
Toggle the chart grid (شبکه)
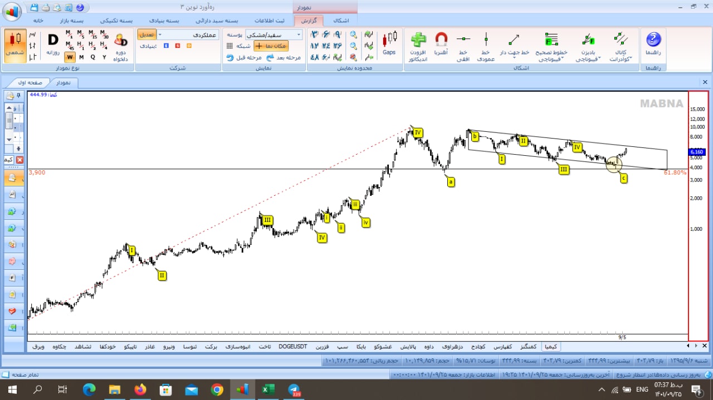(238, 46)
